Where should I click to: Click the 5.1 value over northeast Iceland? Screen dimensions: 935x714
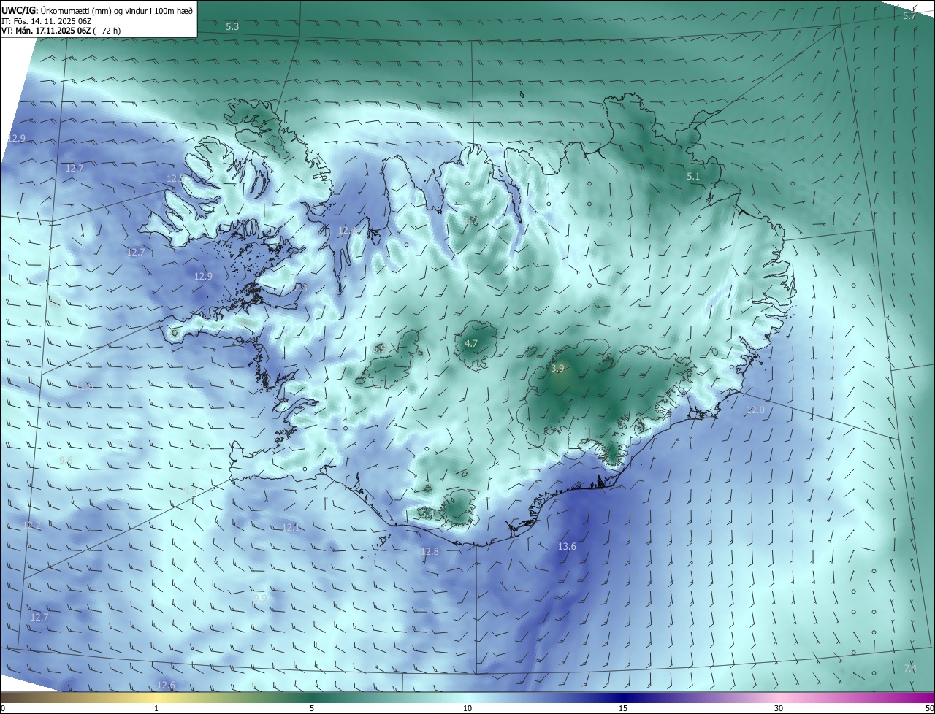coord(693,177)
